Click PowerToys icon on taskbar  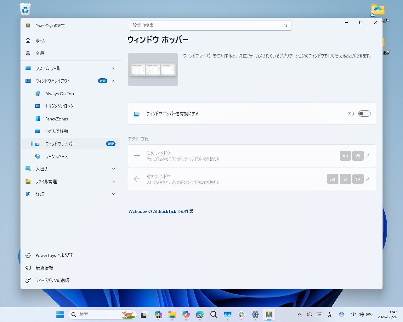pos(269,314)
